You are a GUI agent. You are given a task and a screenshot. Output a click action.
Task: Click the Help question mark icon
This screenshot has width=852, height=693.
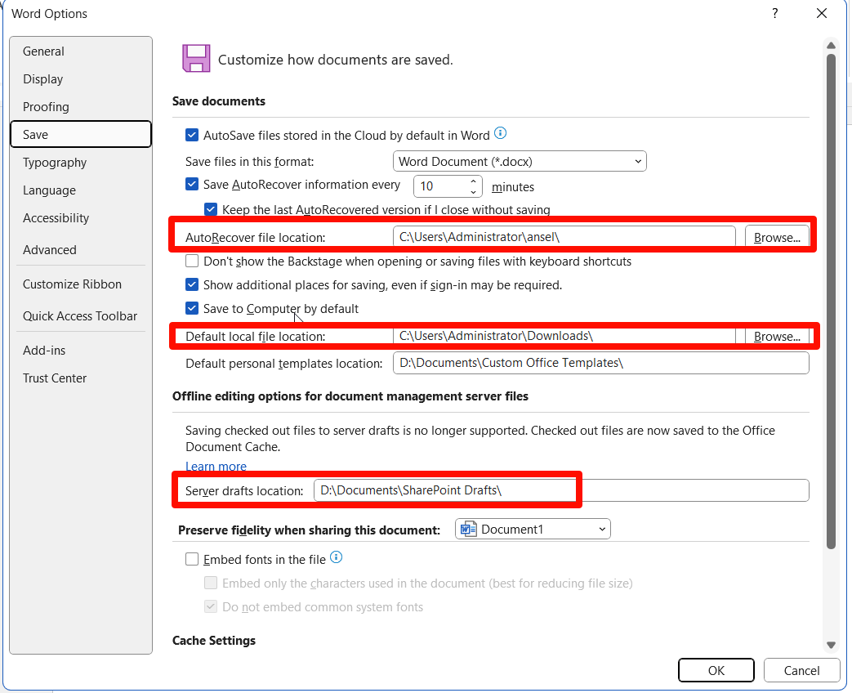click(775, 13)
